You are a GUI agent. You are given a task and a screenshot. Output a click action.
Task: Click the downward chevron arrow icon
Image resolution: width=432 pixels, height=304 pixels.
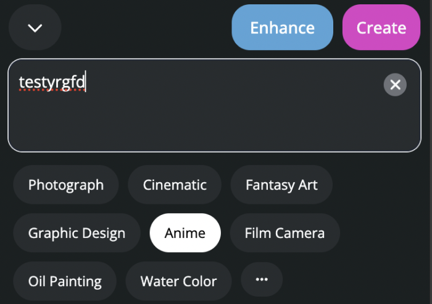point(35,28)
